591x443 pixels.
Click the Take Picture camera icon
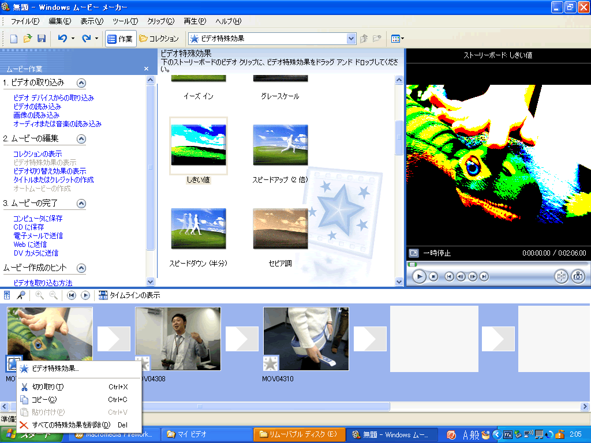click(x=578, y=277)
